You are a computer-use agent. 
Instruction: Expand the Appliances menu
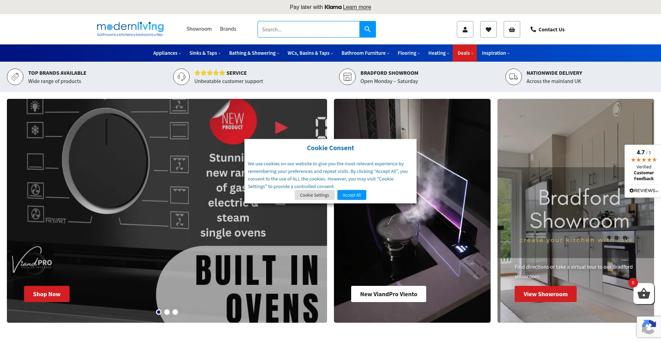click(x=167, y=53)
